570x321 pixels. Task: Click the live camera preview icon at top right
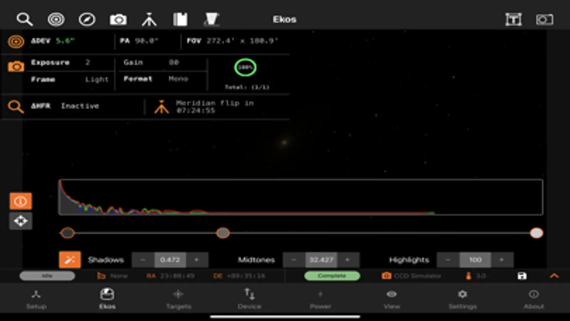[x=544, y=19]
